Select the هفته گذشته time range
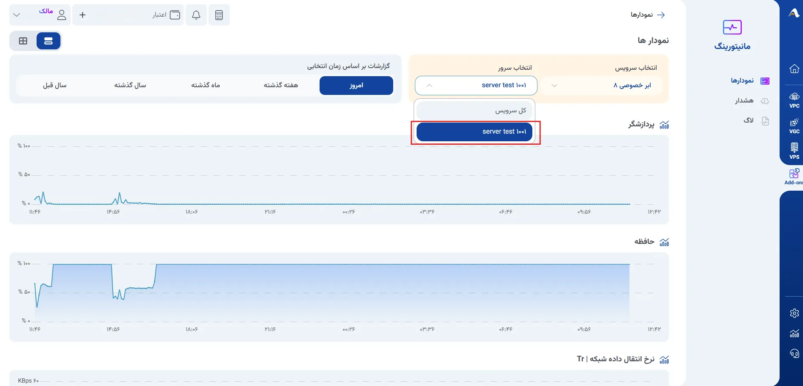This screenshot has width=803, height=386. point(281,85)
